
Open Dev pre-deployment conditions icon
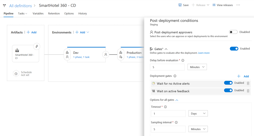click(67, 55)
